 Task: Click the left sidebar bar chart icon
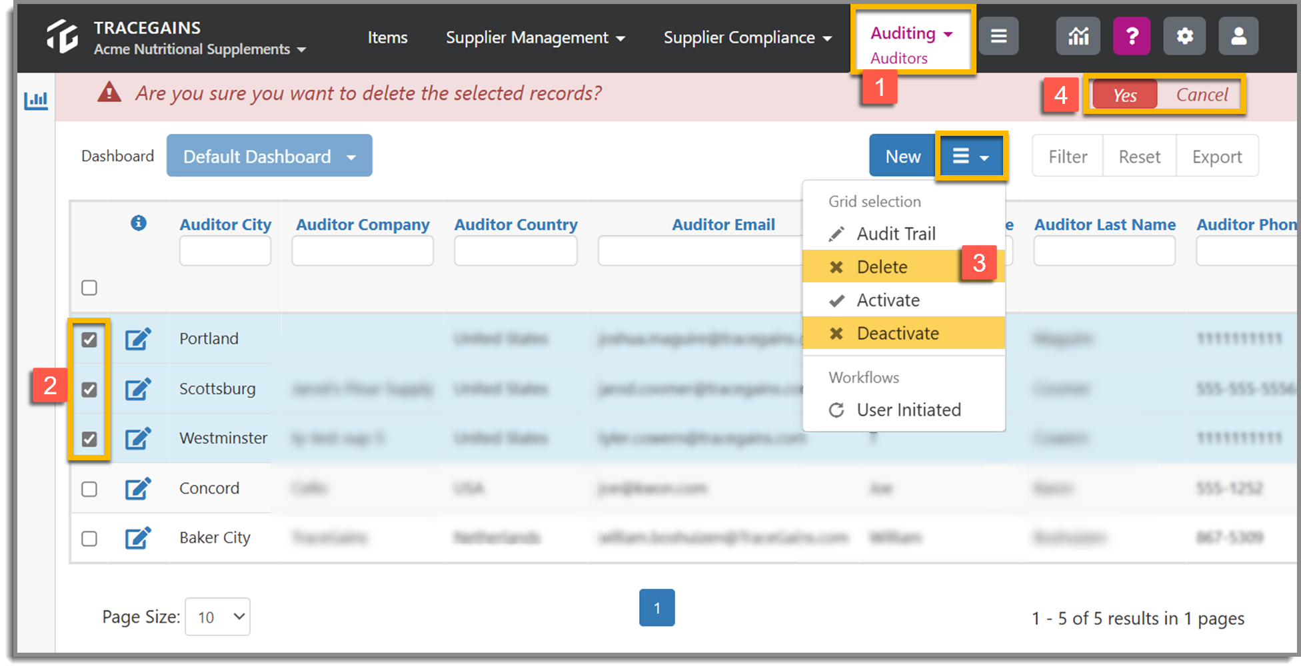(x=36, y=101)
